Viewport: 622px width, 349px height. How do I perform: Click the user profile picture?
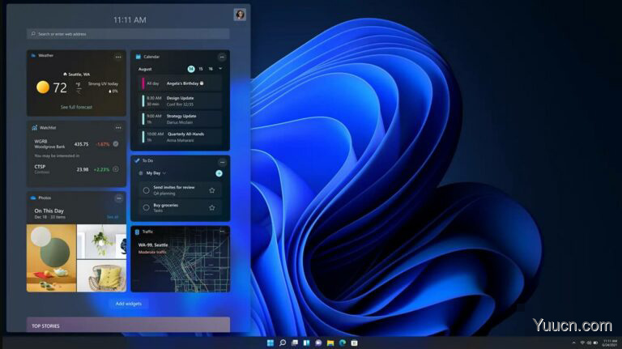(240, 15)
